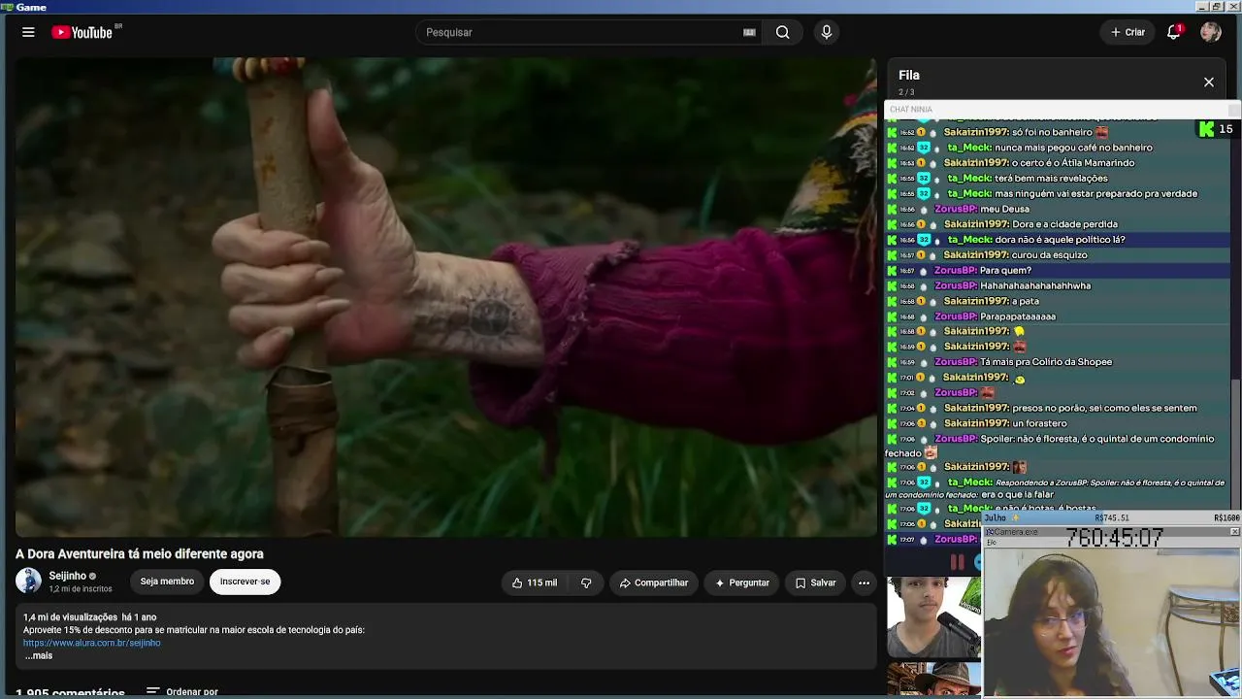Click chat message 'meu Deusa'
Screen dimensions: 1242x699
(1004, 209)
